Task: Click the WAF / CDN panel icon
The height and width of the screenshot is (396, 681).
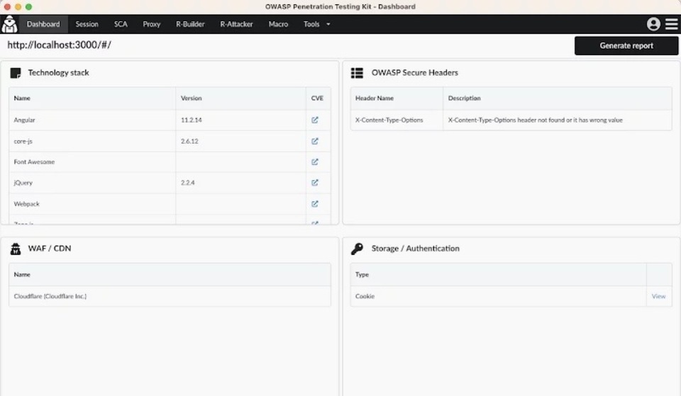Action: pyautogui.click(x=16, y=249)
